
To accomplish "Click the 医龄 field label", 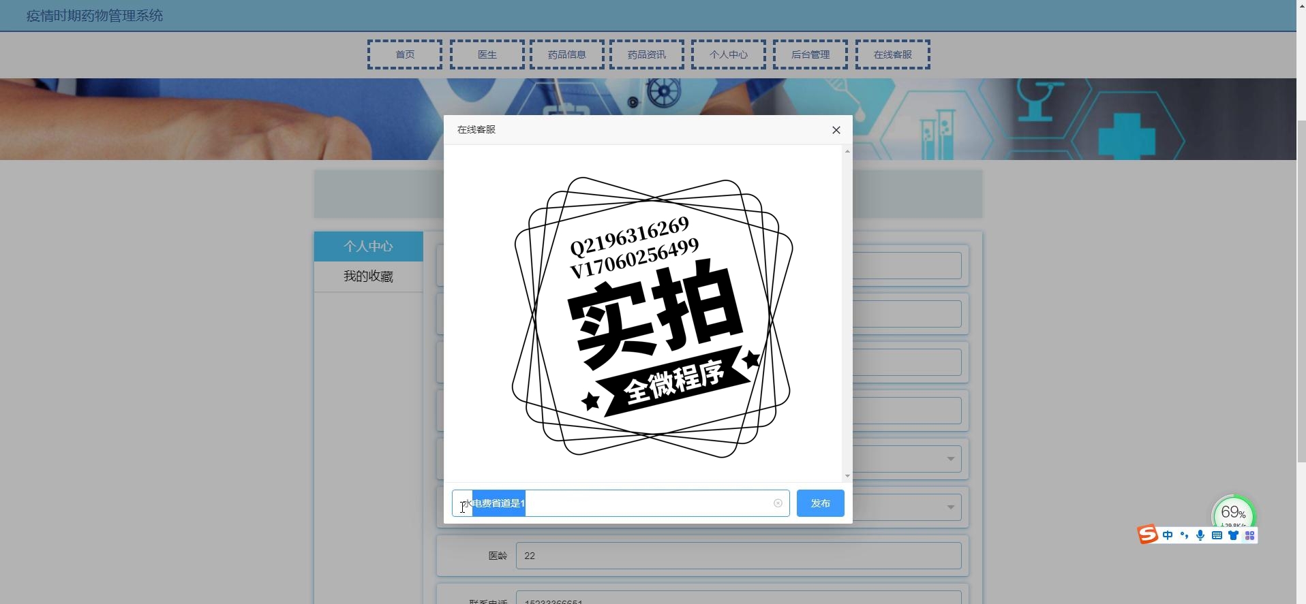I will (498, 556).
